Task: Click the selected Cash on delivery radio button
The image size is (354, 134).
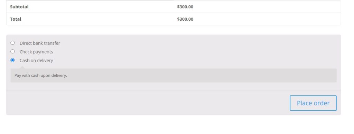Action: pos(13,60)
